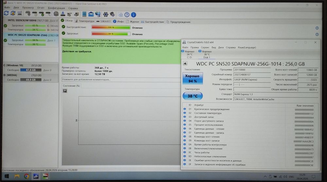Screen dimensions: 327x182
Task: Click Быстродействие 100 % progress bar
Action: coord(111,27)
